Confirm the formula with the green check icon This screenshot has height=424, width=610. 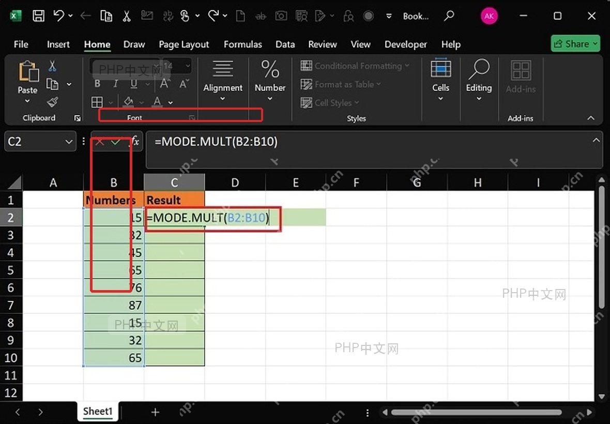point(115,142)
